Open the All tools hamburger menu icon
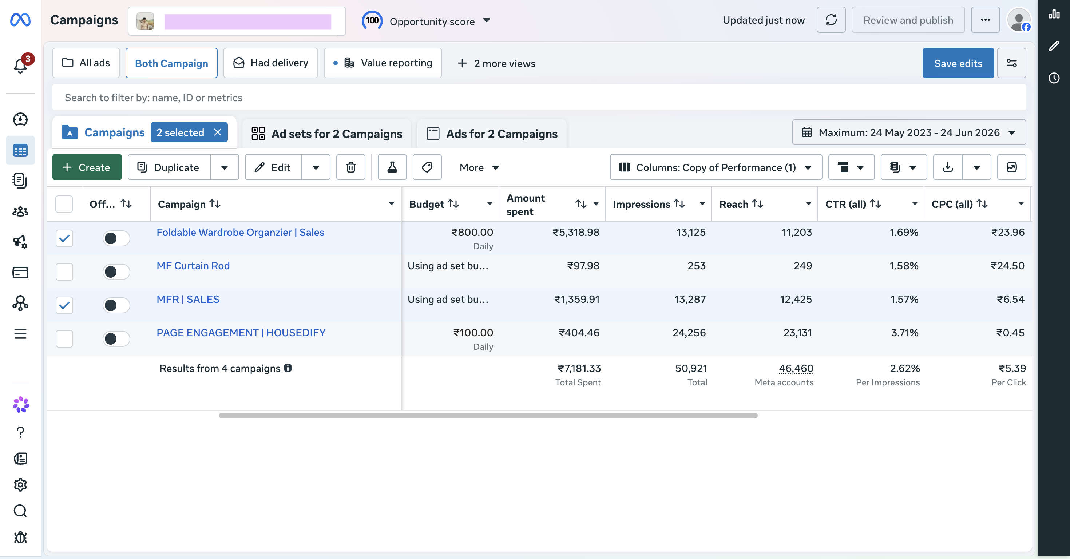 20,333
